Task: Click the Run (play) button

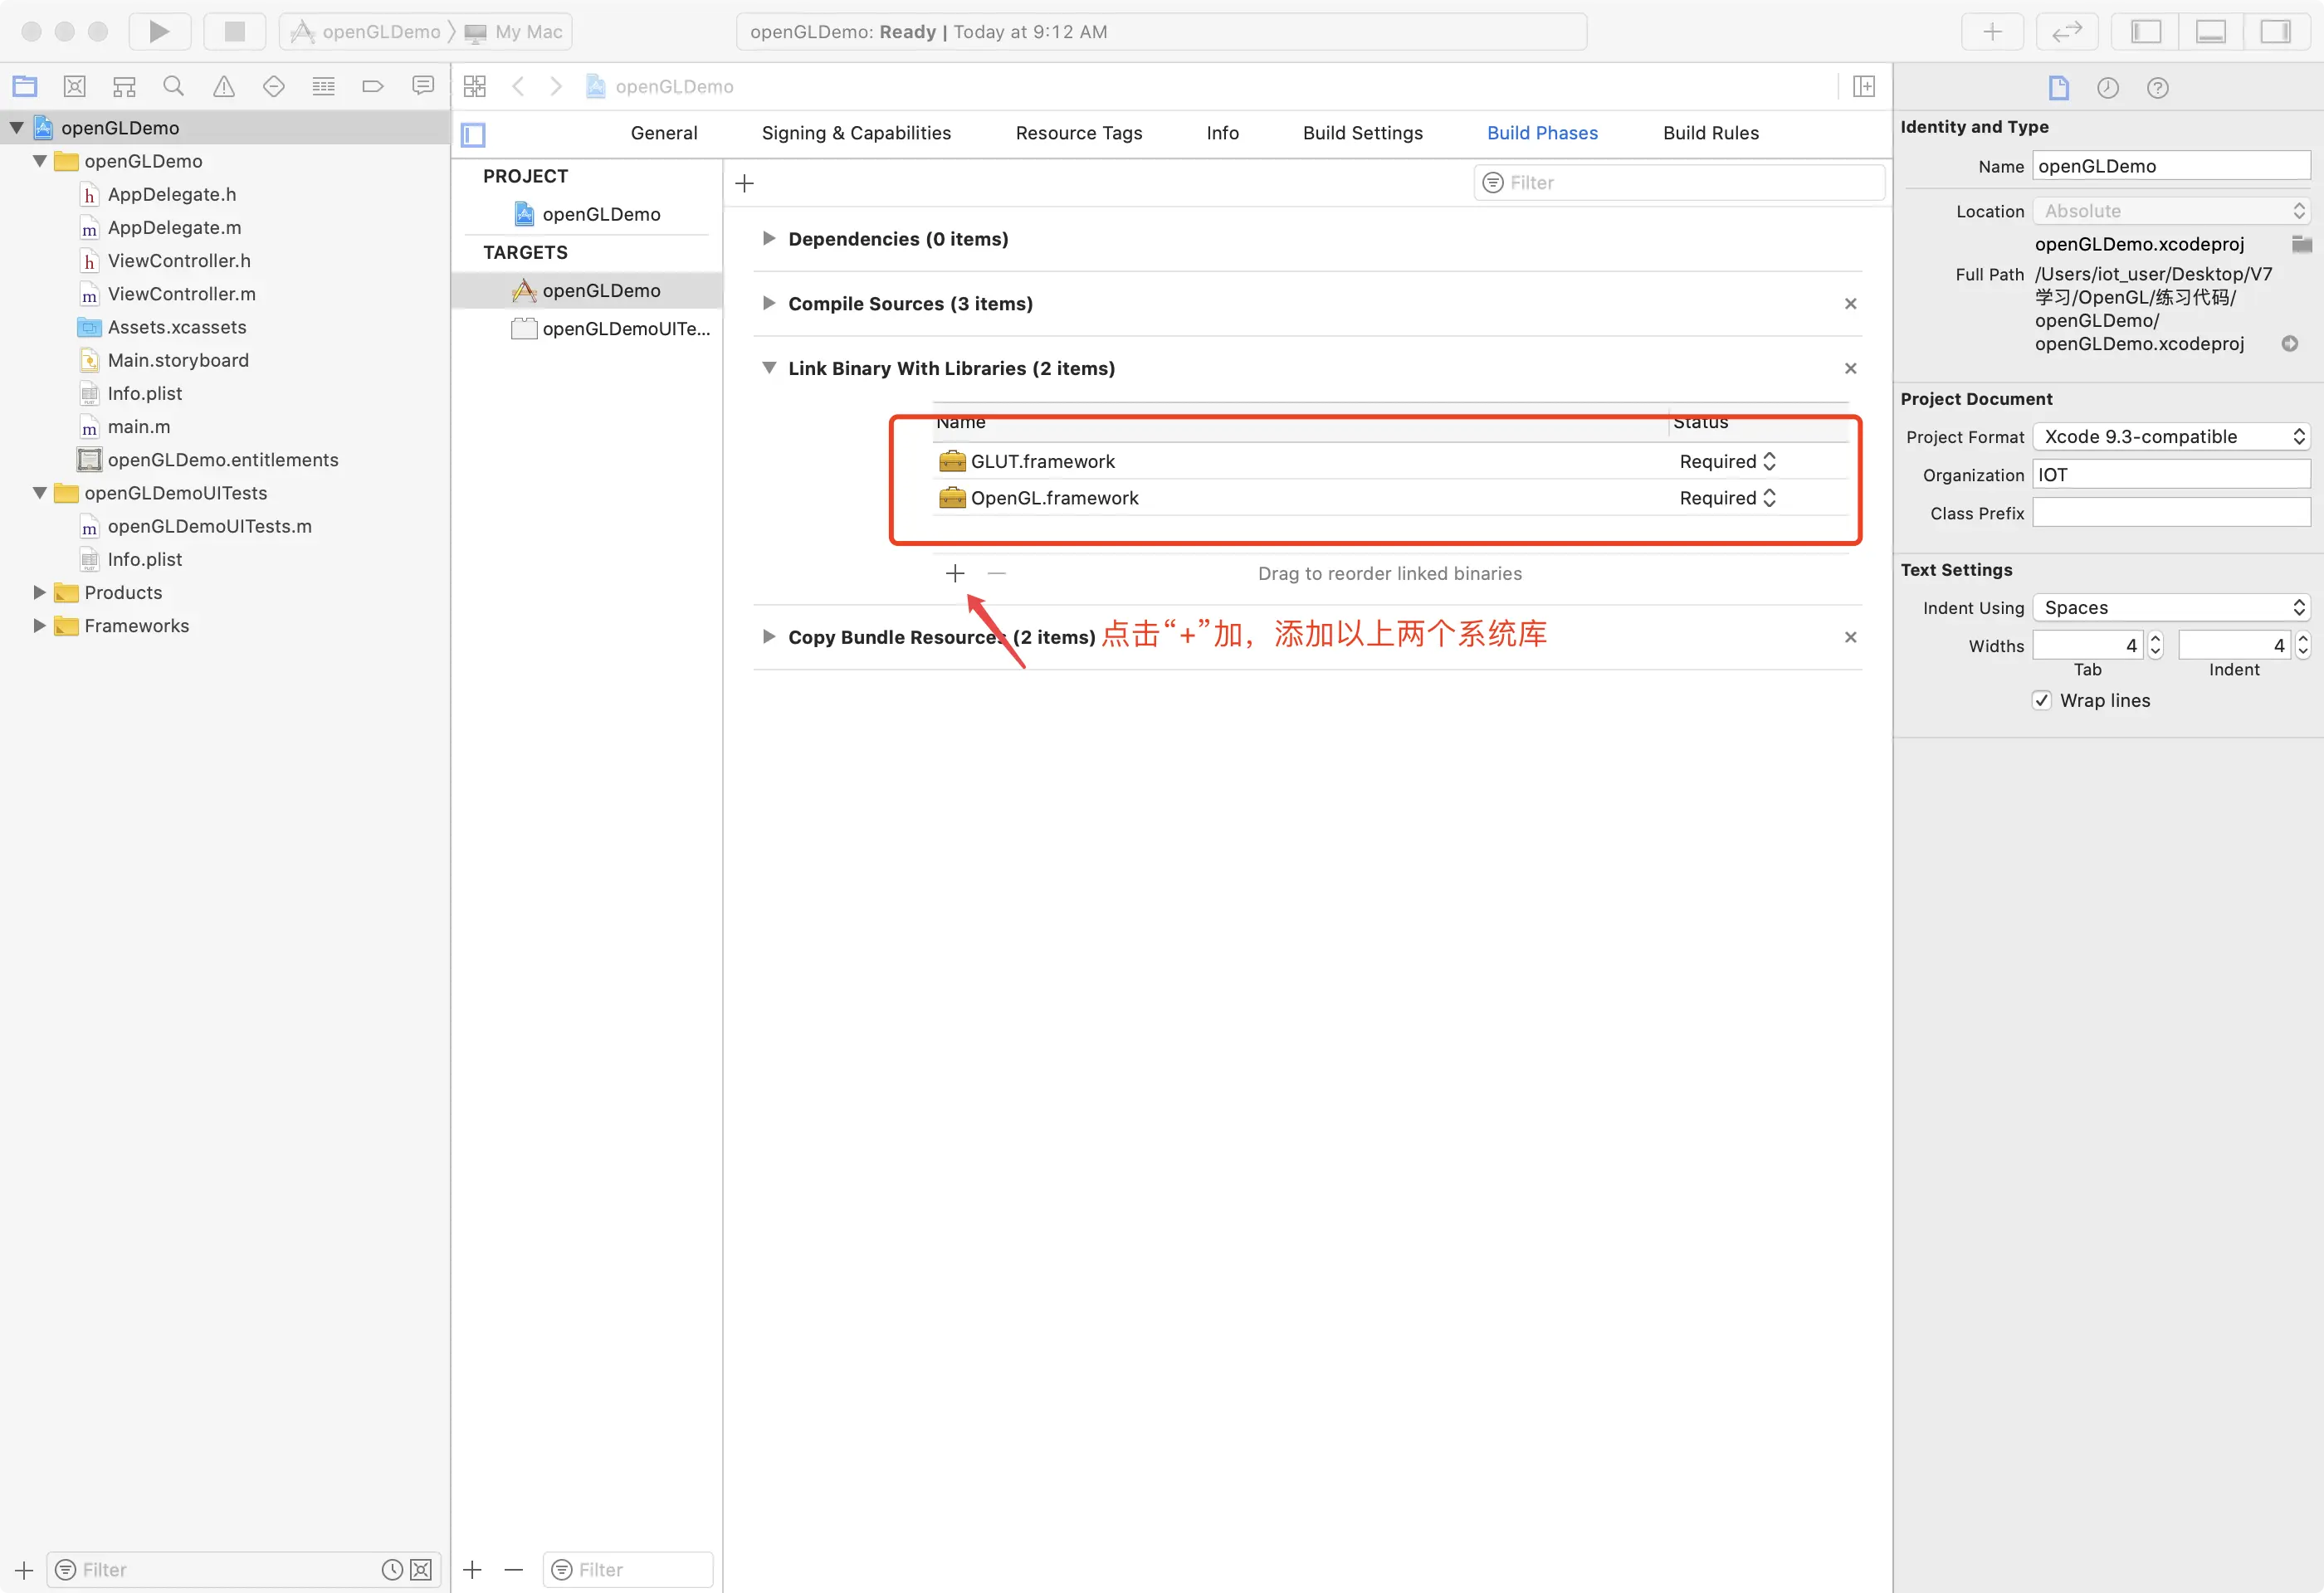Action: click(x=159, y=32)
